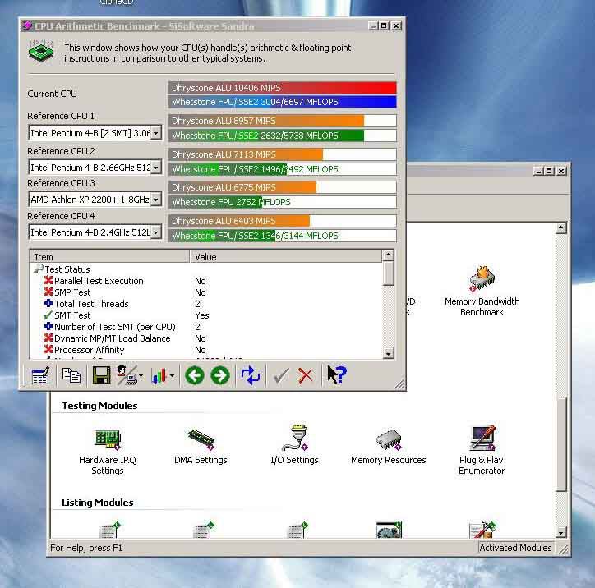Expand the Reference CPU 3 dropdown
Image resolution: width=595 pixels, height=588 pixels.
pos(155,200)
